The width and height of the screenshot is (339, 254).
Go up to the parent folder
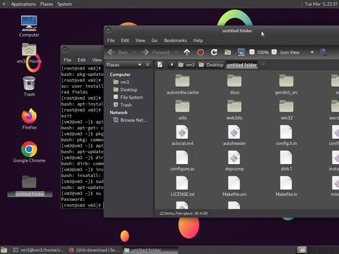pos(187,52)
